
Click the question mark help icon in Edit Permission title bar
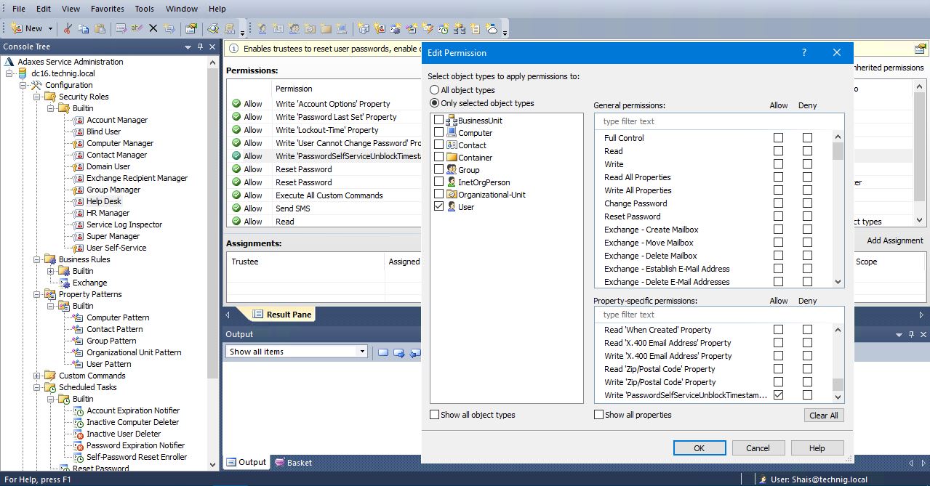(x=804, y=52)
